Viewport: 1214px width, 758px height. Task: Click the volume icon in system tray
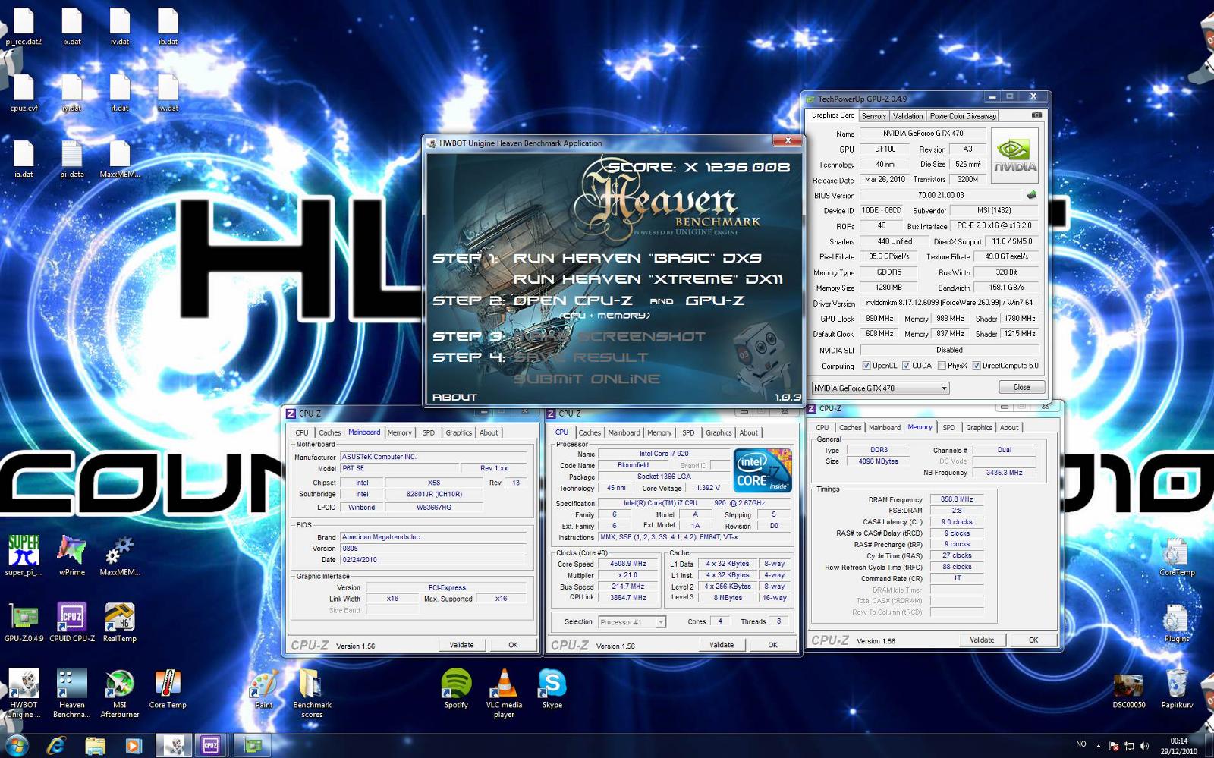coord(1144,746)
